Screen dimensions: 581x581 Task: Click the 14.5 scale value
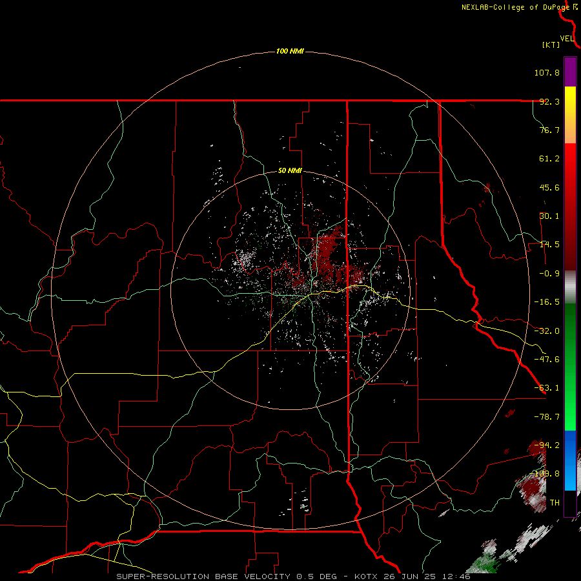coord(549,245)
